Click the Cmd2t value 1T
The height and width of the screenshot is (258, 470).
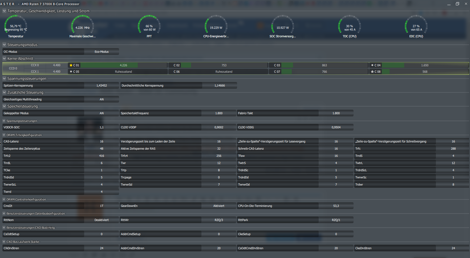(x=102, y=206)
